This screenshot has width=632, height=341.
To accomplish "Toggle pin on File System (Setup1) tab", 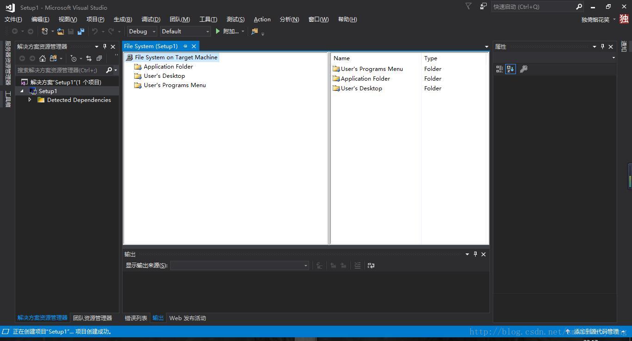I will coord(185,46).
